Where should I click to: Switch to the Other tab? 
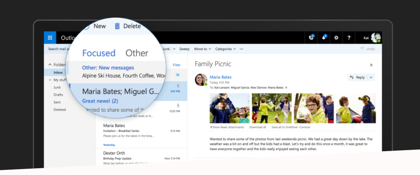[137, 53]
